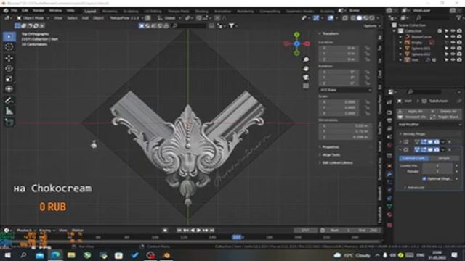465x261 pixels.
Task: Select the Select Box tool
Action: coord(9,37)
